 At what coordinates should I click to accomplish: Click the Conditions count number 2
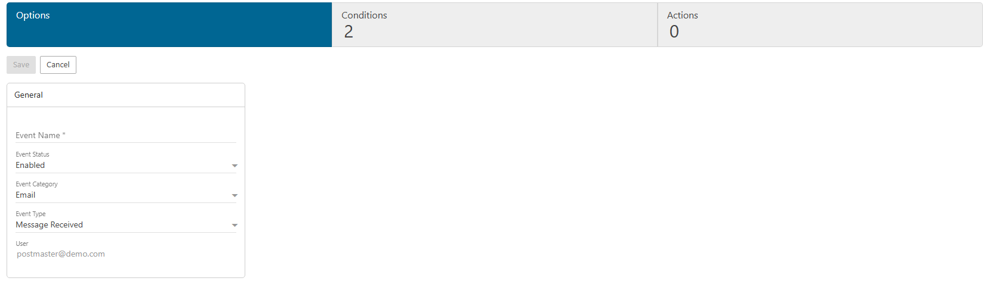coord(348,32)
